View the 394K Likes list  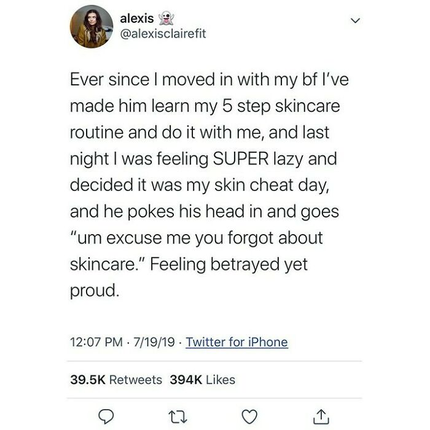click(x=202, y=380)
